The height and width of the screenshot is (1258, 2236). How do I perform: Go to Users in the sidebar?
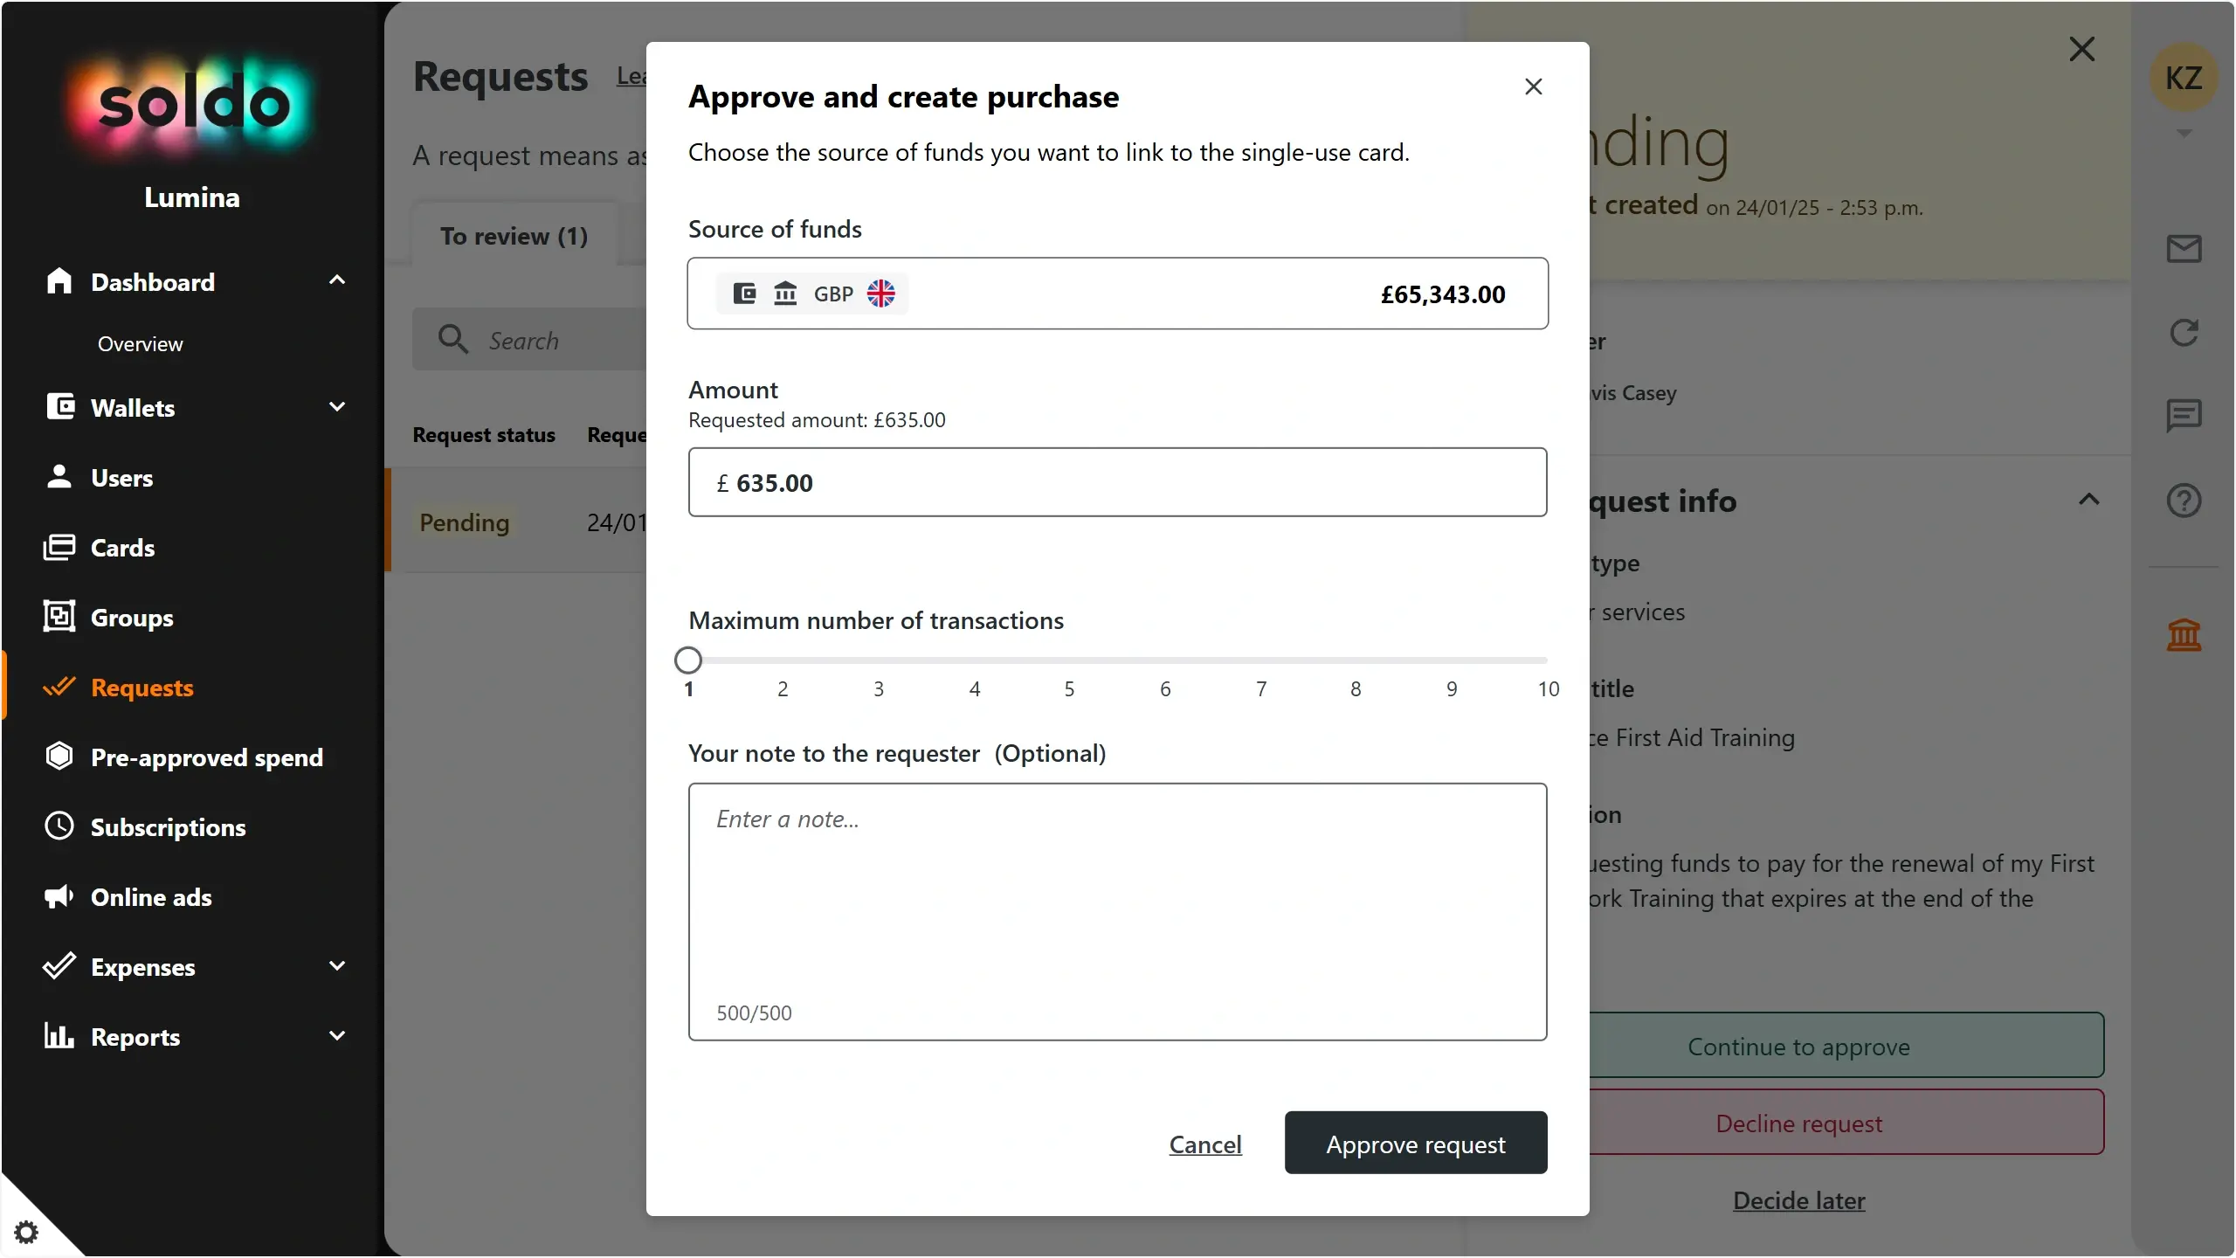[x=121, y=478]
